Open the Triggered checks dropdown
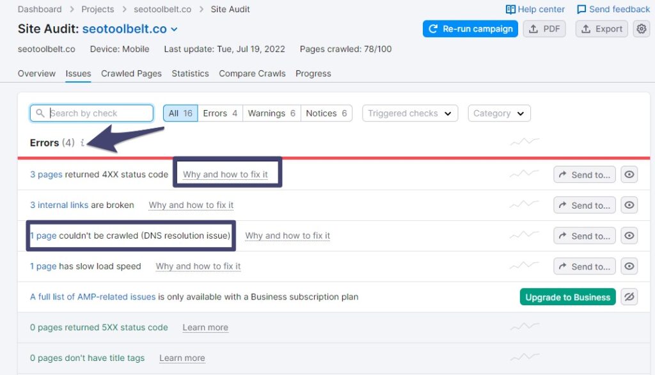 coord(410,113)
